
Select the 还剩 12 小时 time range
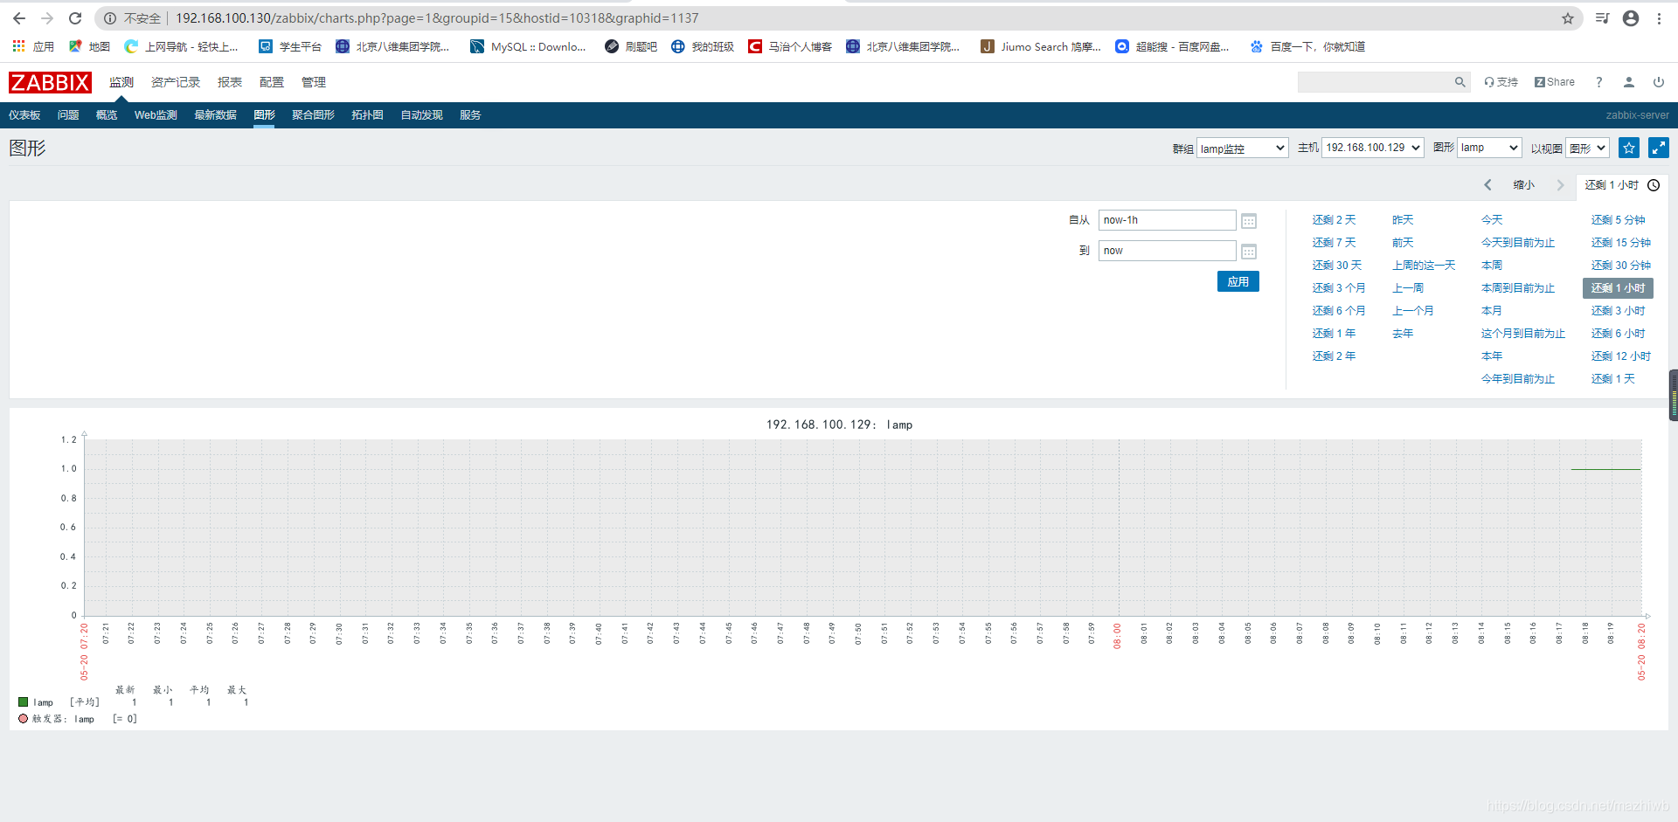(1620, 356)
